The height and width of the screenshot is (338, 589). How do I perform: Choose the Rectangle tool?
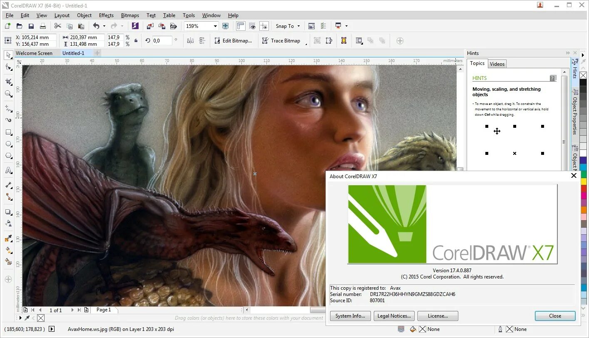8,132
